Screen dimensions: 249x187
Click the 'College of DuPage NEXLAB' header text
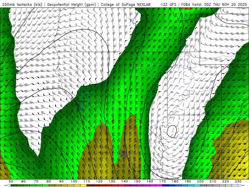tap(126, 4)
